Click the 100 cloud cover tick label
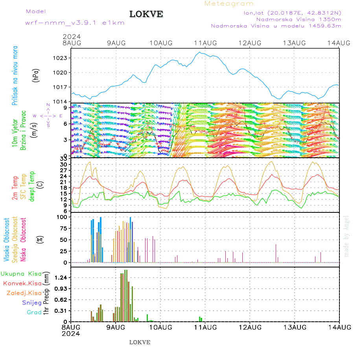 click(x=62, y=217)
